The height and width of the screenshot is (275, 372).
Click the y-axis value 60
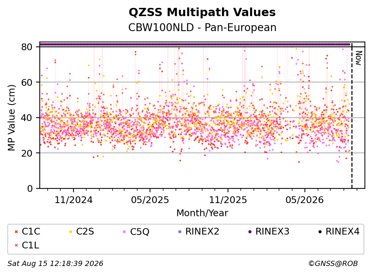point(27,82)
